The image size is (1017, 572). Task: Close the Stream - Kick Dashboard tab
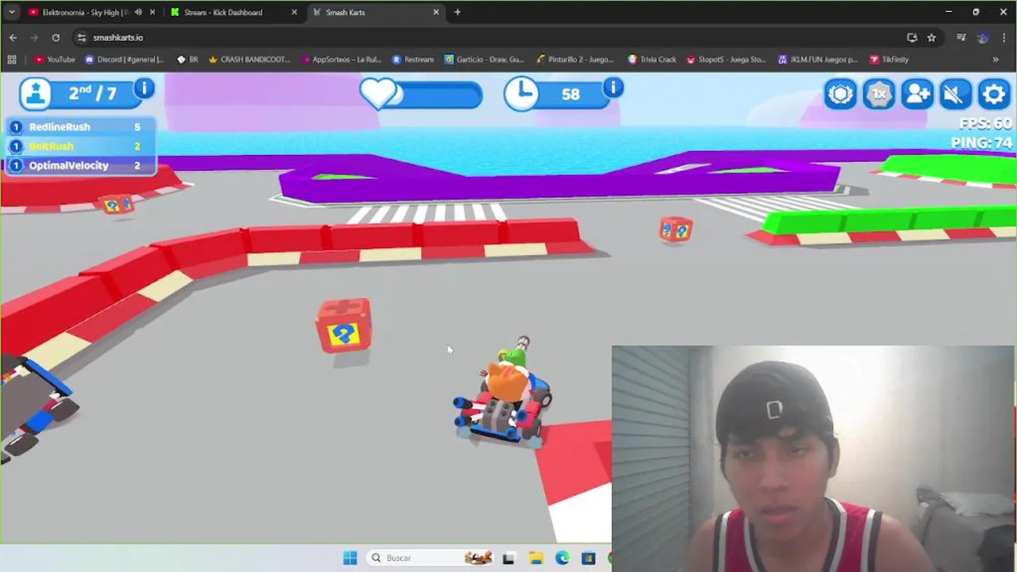click(x=294, y=12)
